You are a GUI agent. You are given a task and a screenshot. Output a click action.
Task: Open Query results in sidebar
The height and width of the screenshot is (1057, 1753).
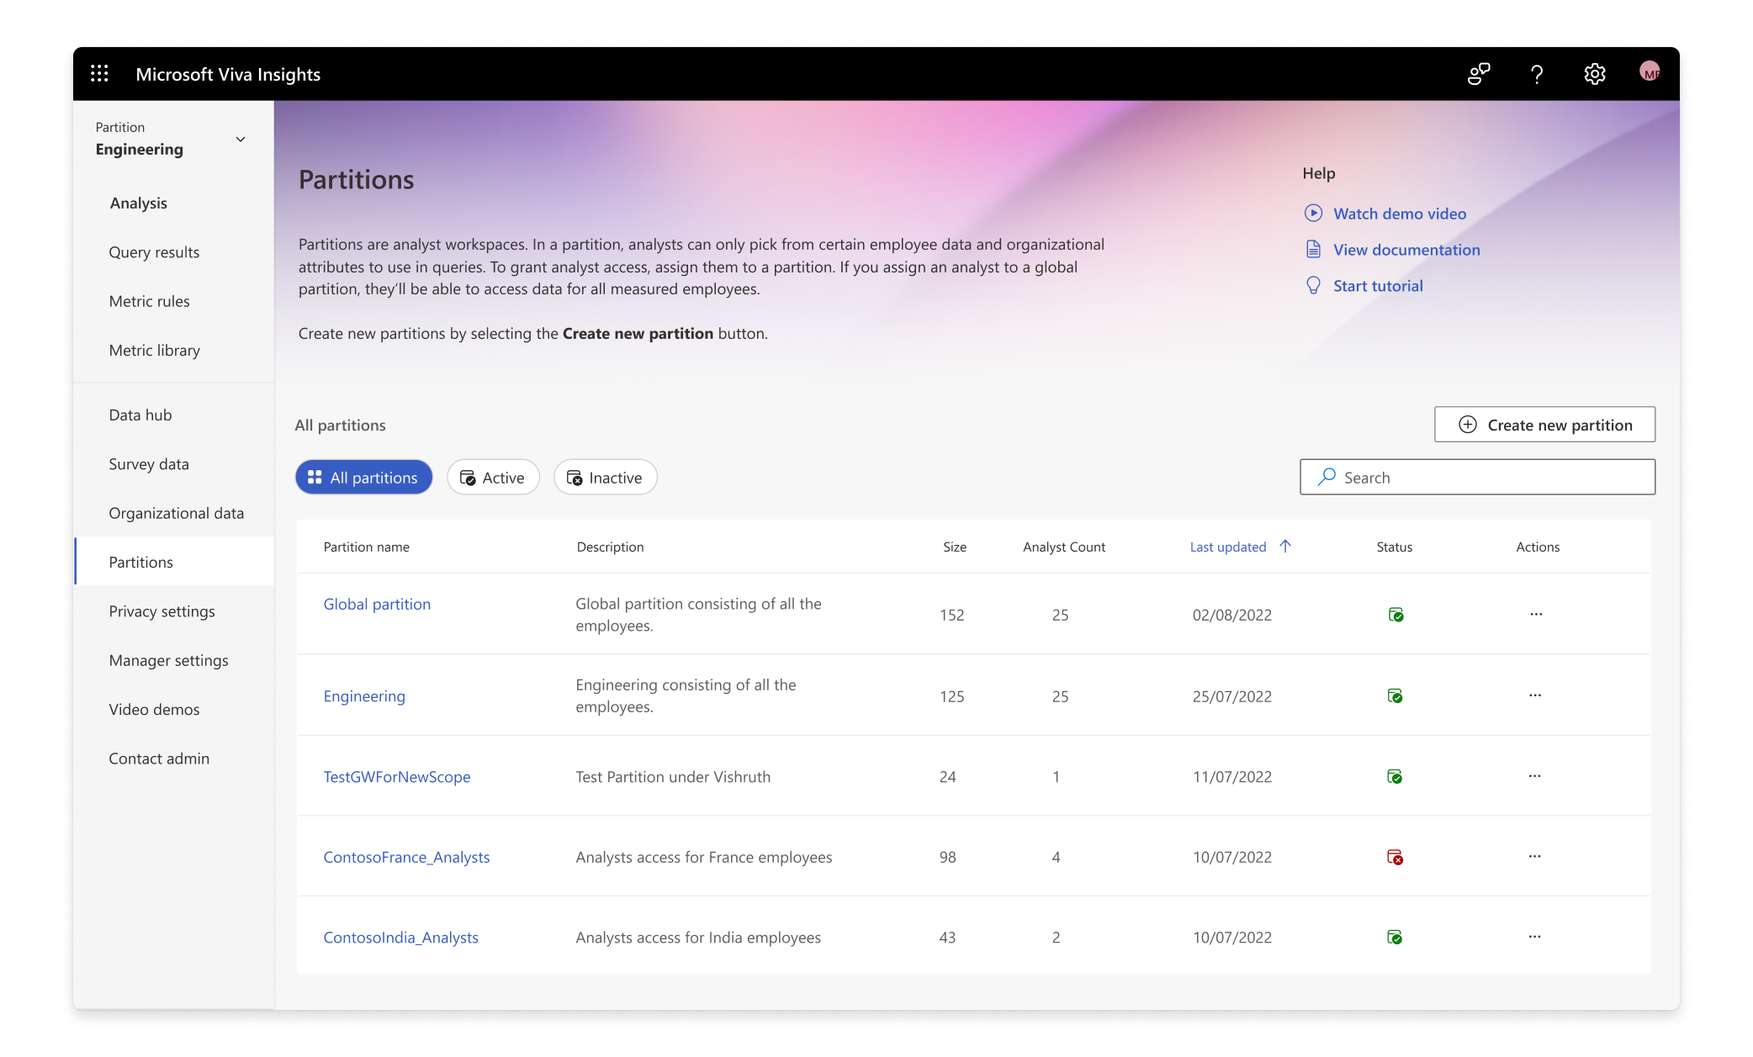[154, 252]
